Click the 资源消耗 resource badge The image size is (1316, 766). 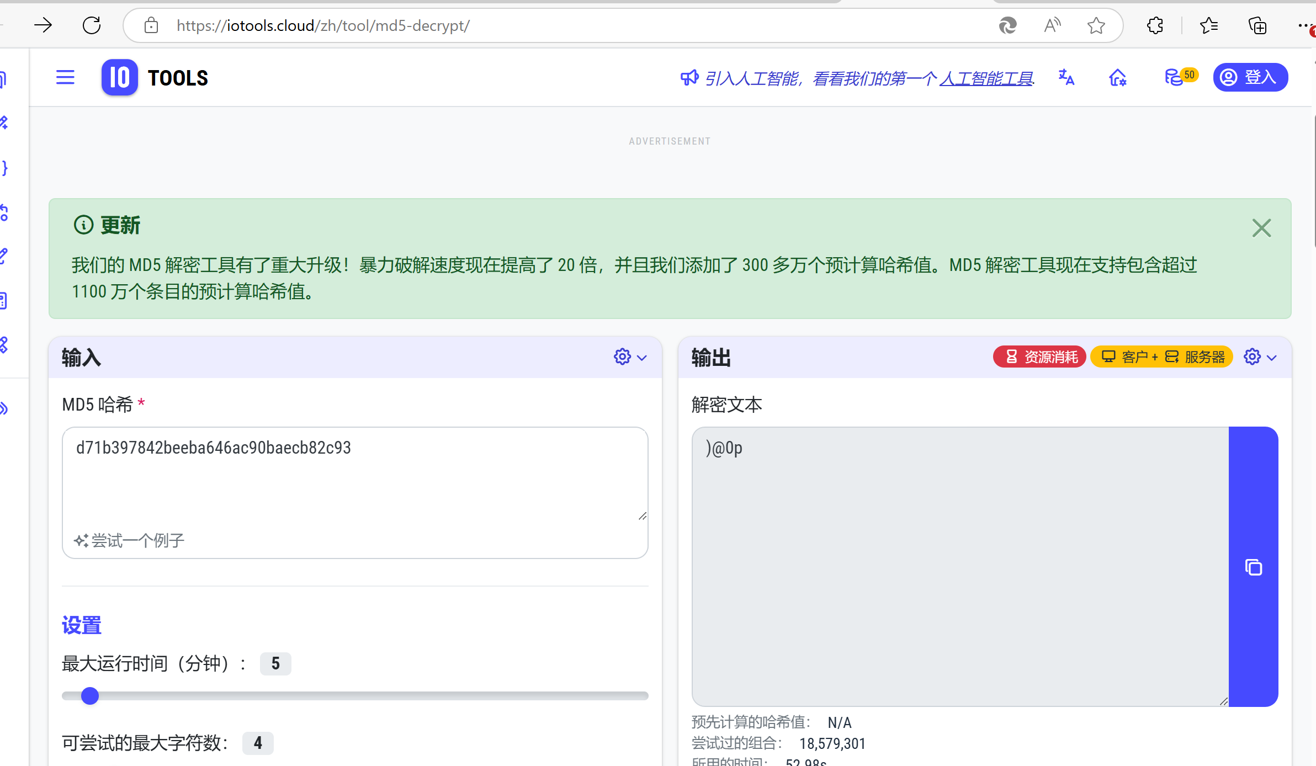[x=1039, y=357]
